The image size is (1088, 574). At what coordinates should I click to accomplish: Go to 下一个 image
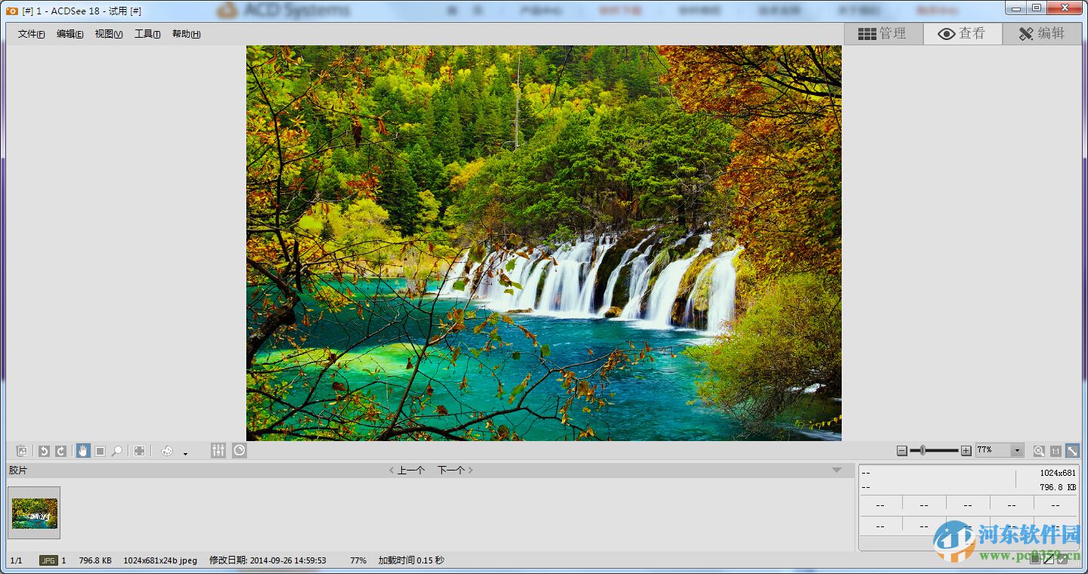click(456, 470)
